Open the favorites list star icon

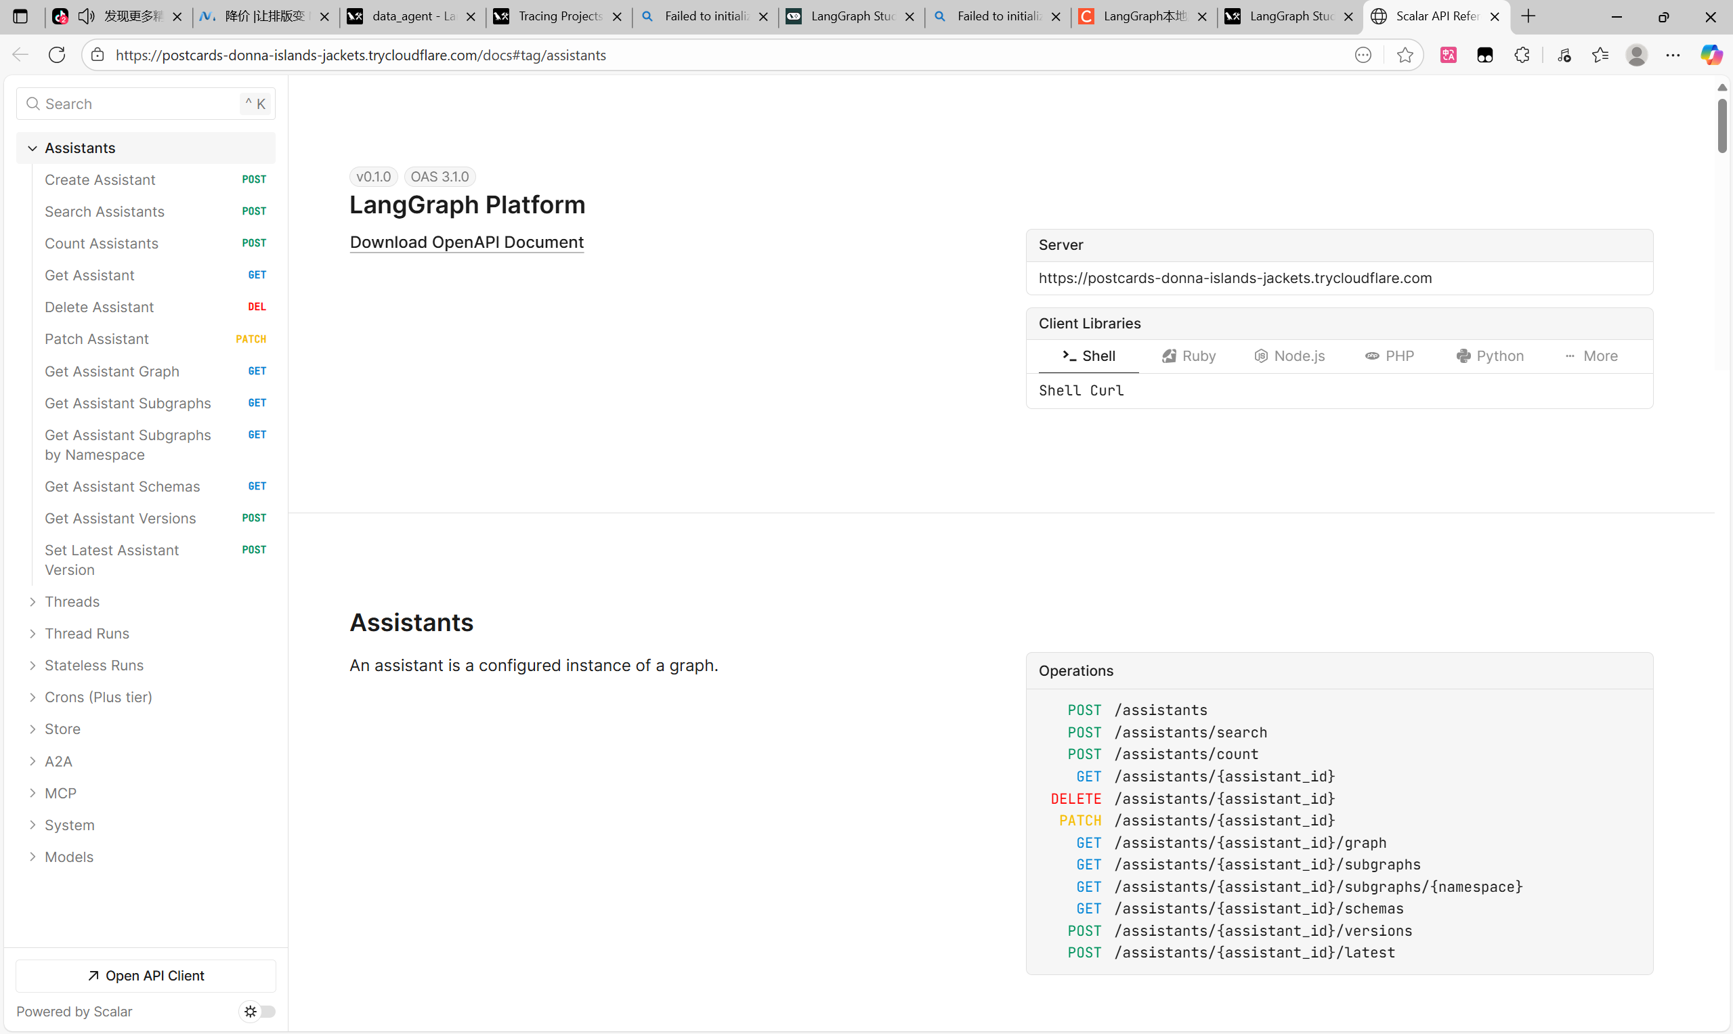1600,55
